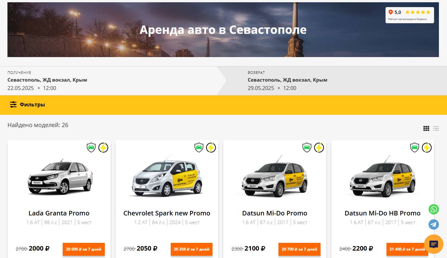
Task: Click Datsun Mi-Do Promo price 2100 ₽
Action: click(255, 249)
